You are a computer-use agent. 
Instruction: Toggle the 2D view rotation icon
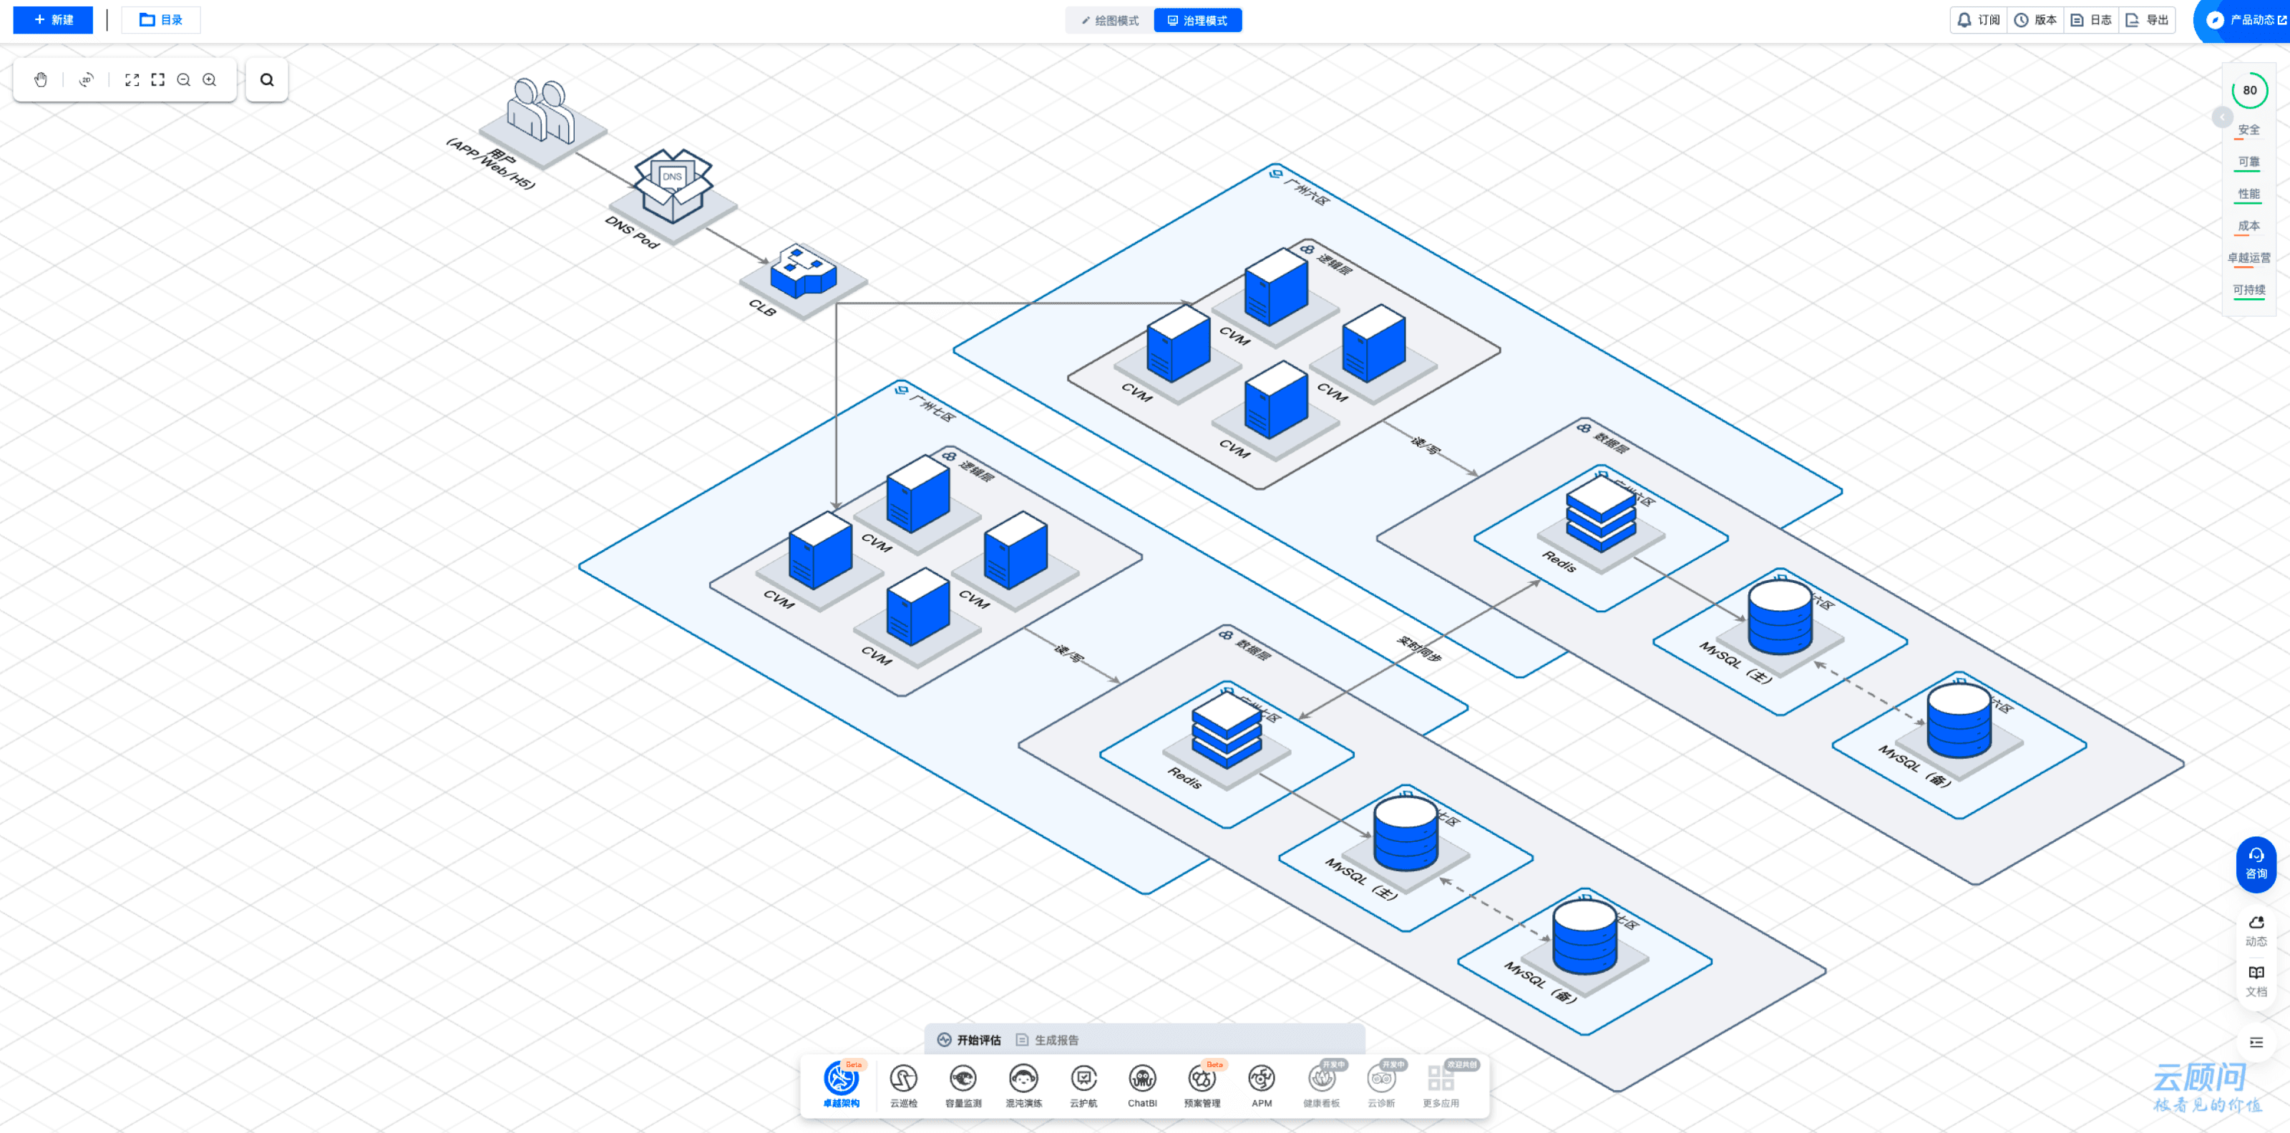(x=86, y=80)
